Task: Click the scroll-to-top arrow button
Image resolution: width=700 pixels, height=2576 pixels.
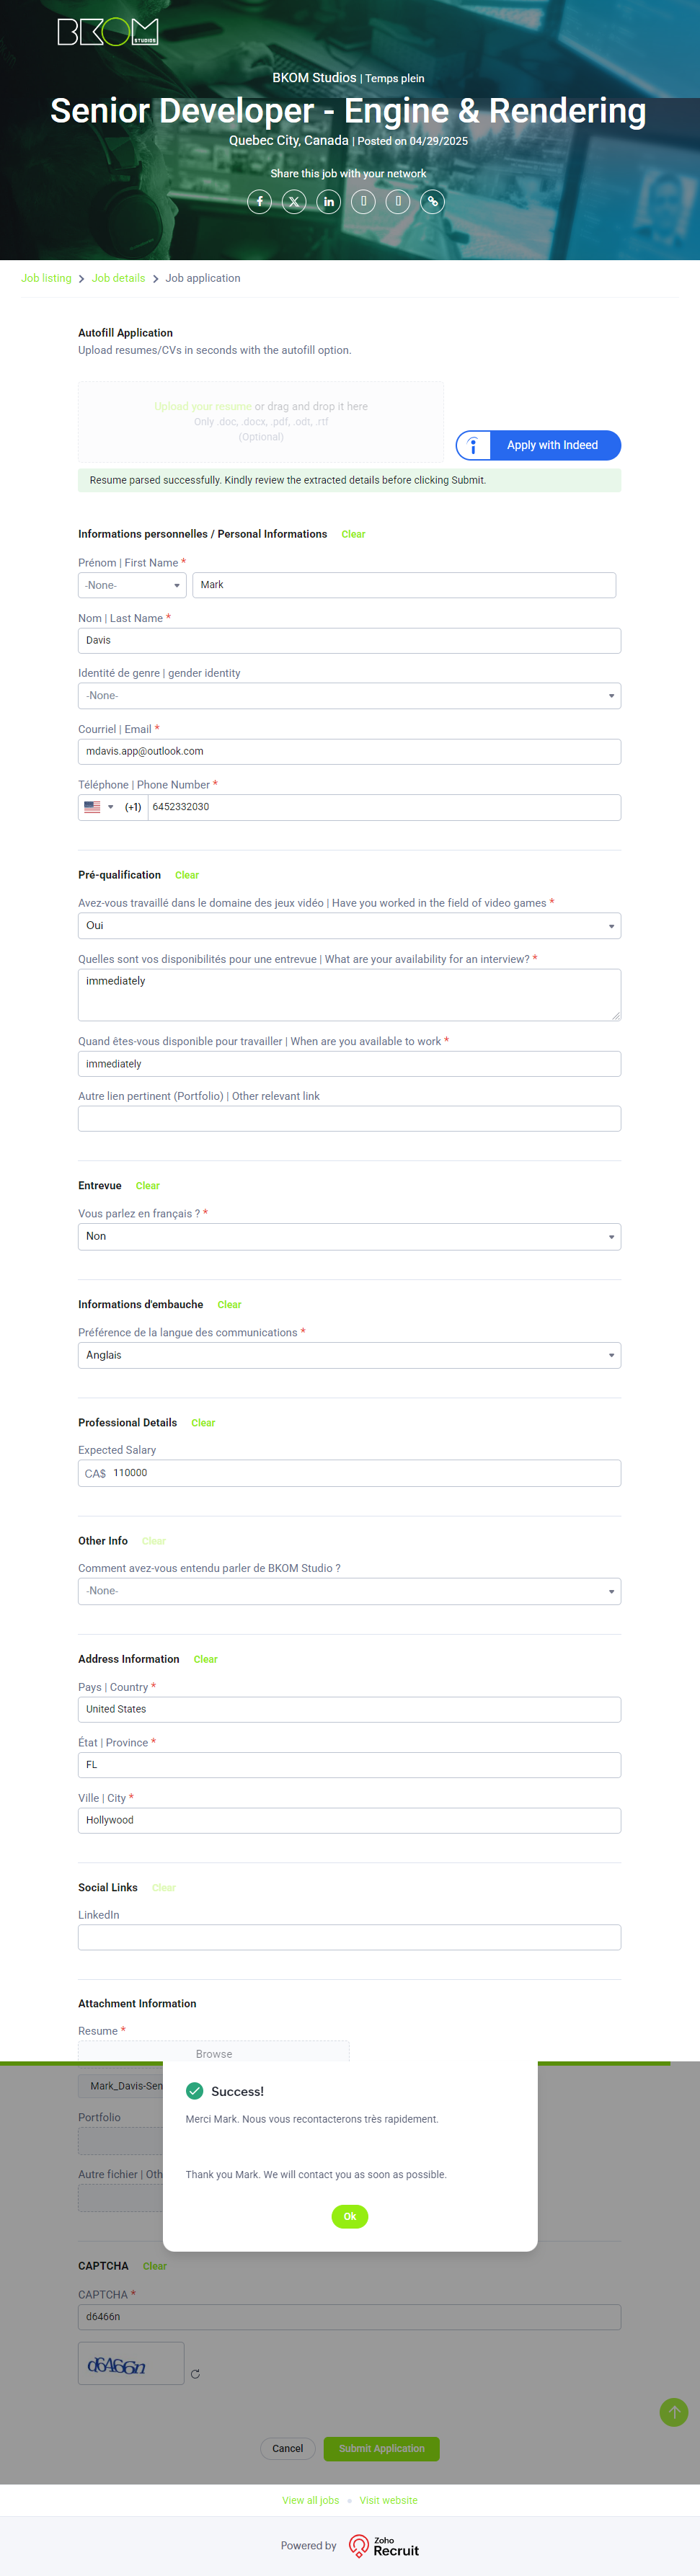Action: click(674, 2412)
